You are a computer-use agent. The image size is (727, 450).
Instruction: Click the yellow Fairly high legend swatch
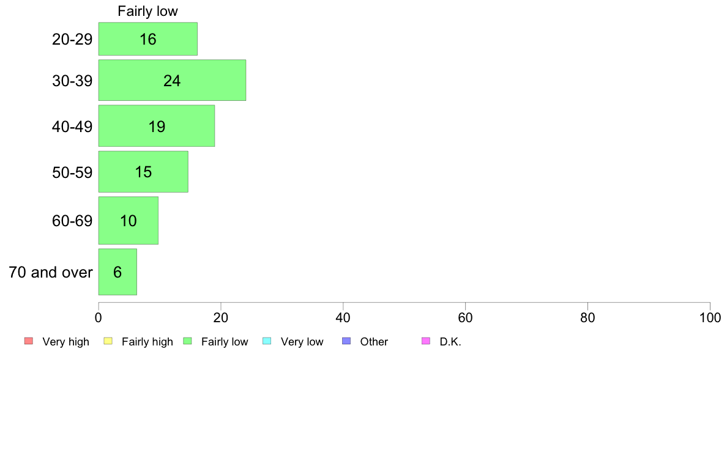108,341
